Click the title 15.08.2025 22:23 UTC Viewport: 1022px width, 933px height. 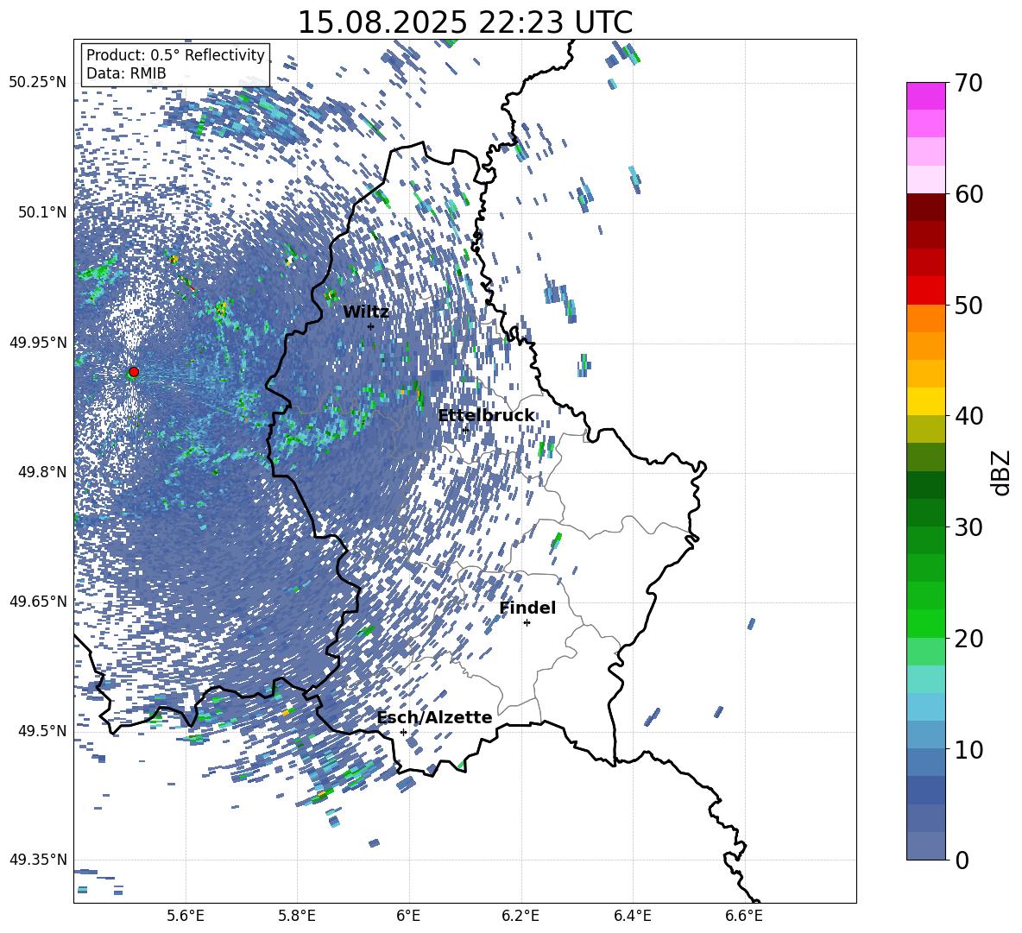click(x=464, y=22)
